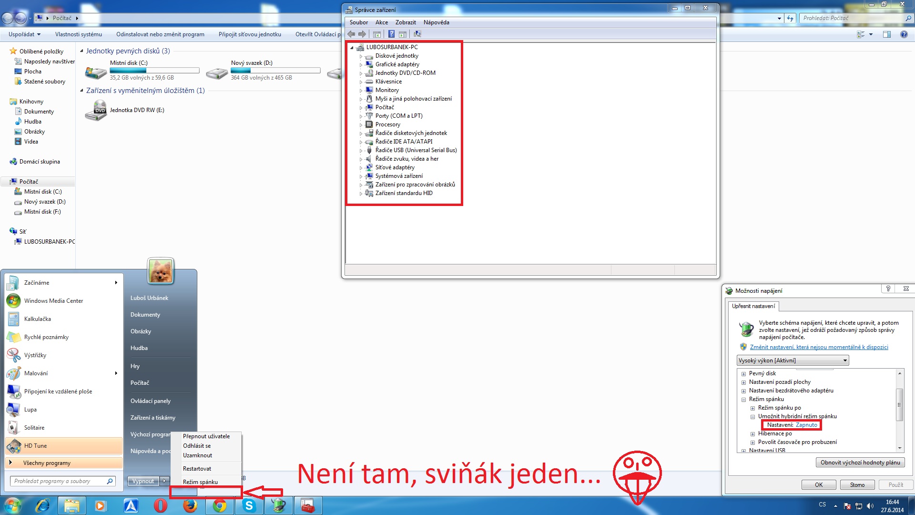Open Skype from the taskbar
Viewport: 915px width, 515px height.
(x=249, y=505)
